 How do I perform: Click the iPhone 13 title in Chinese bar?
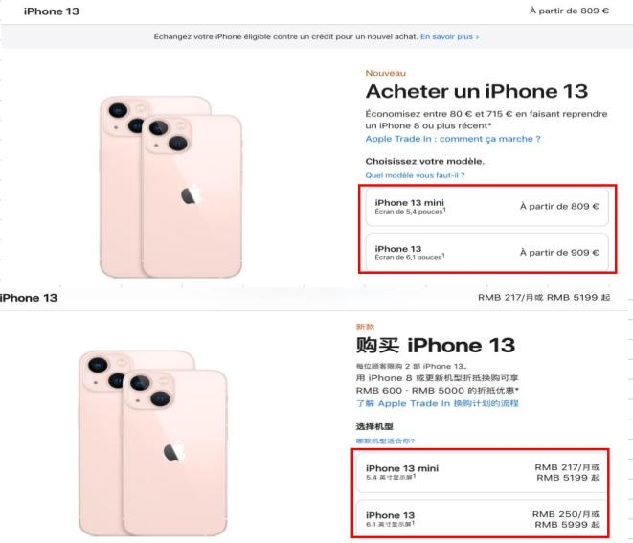(29, 298)
